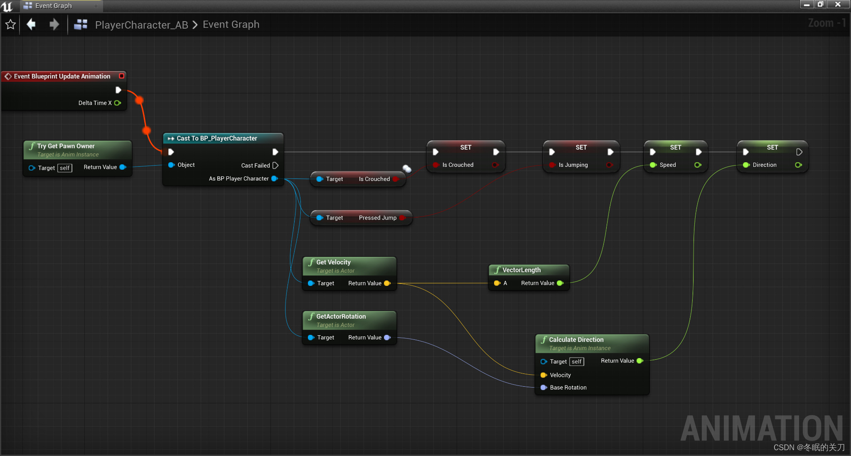Select the GetActorRotation node header
The height and width of the screenshot is (456, 851).
tap(349, 320)
